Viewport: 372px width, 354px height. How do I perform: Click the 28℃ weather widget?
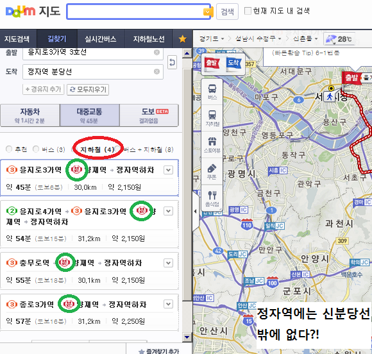339,39
